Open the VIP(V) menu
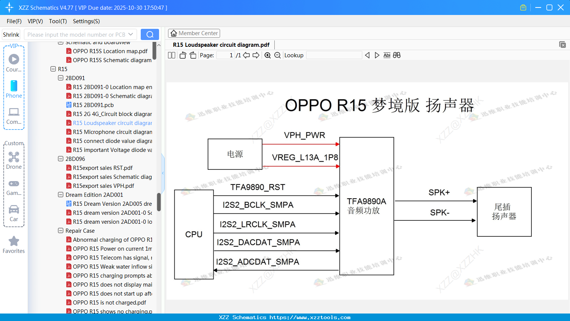Image resolution: width=570 pixels, height=321 pixels. (x=35, y=21)
